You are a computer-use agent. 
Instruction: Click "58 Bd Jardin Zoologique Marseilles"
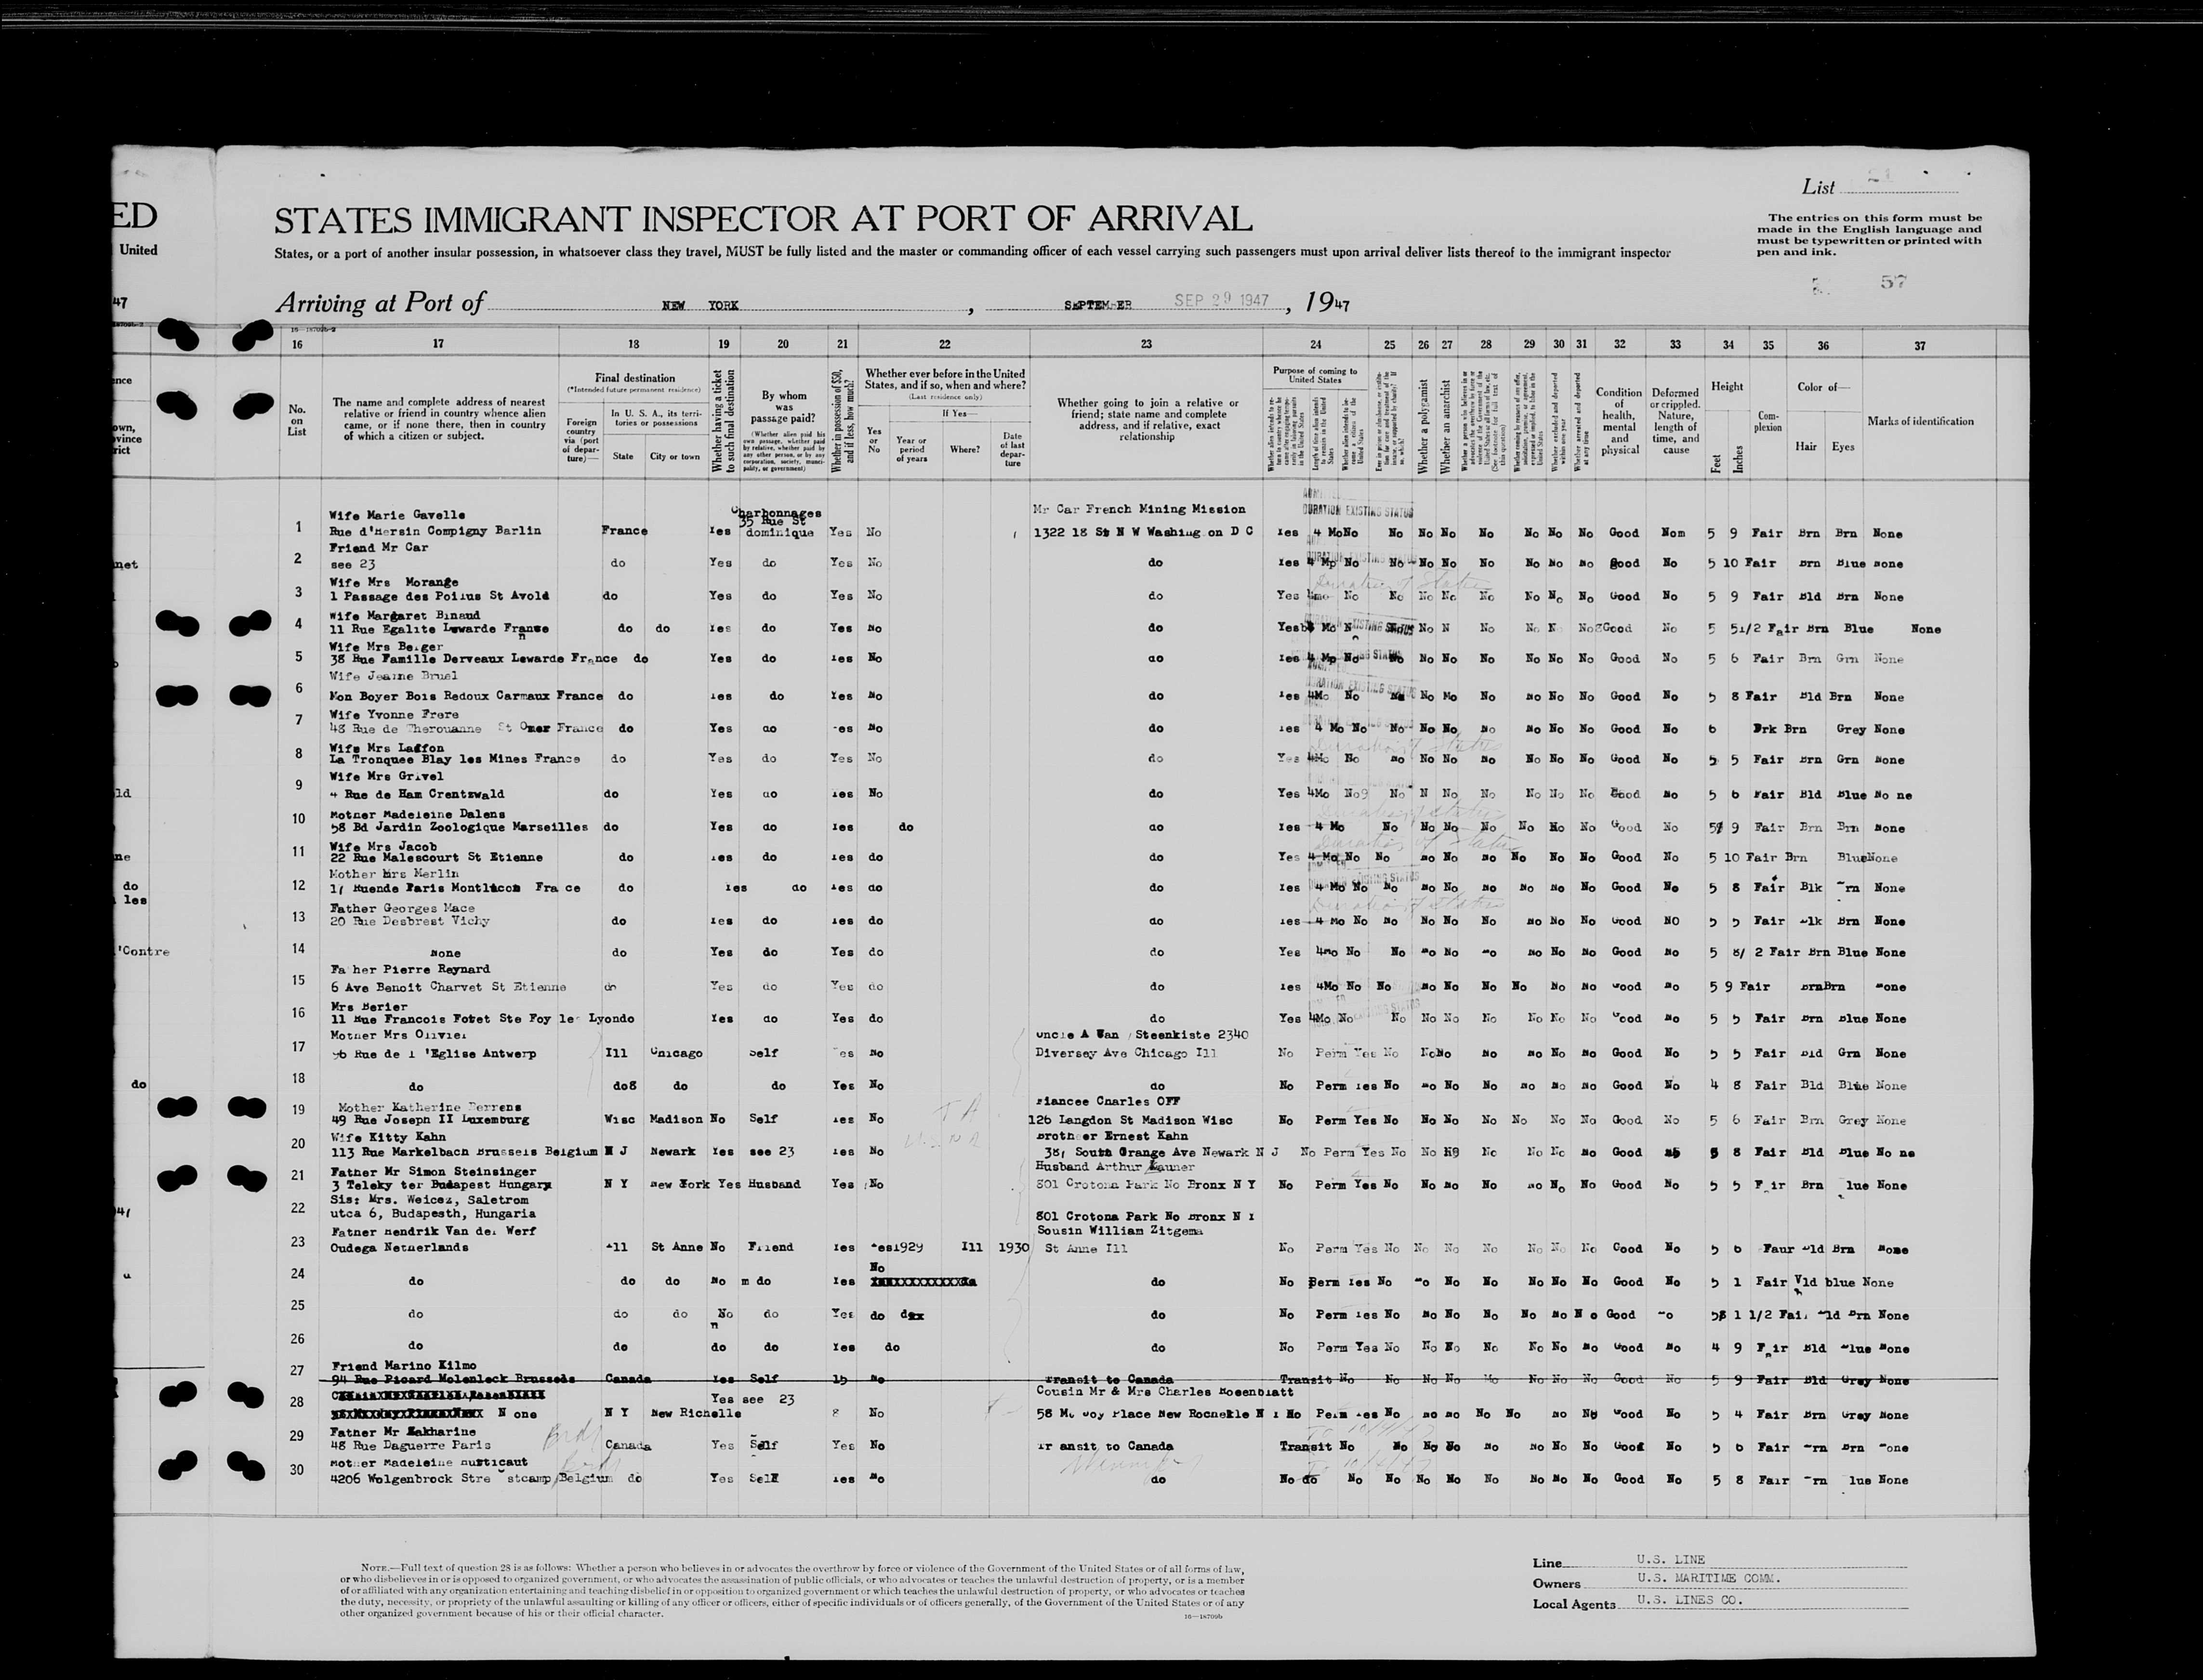tap(458, 828)
